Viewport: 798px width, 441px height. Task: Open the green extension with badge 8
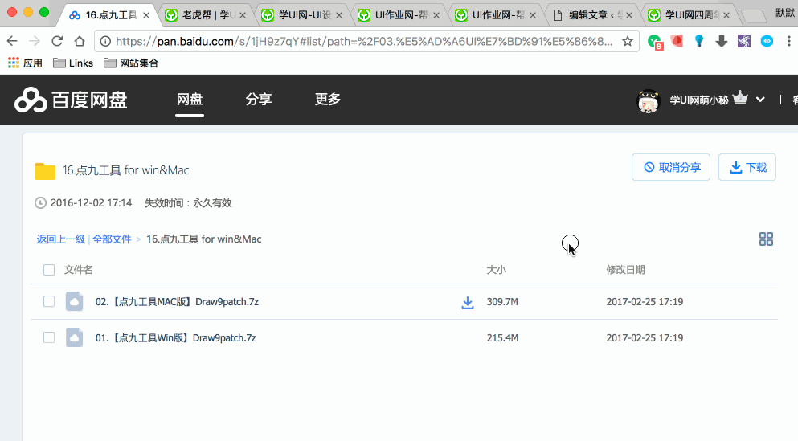654,42
